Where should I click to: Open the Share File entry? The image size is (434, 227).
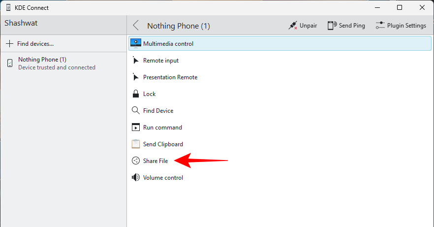tap(155, 161)
